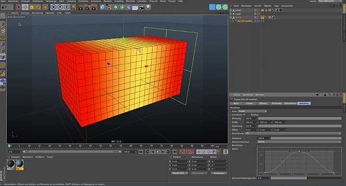
Task: Select the wheel object in hierarchy
Action: point(238,10)
